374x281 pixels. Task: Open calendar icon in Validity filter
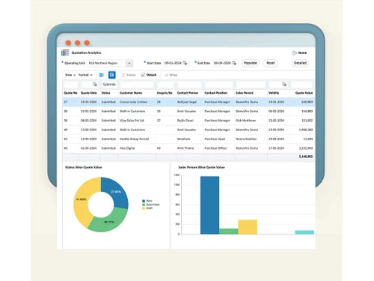click(x=284, y=85)
